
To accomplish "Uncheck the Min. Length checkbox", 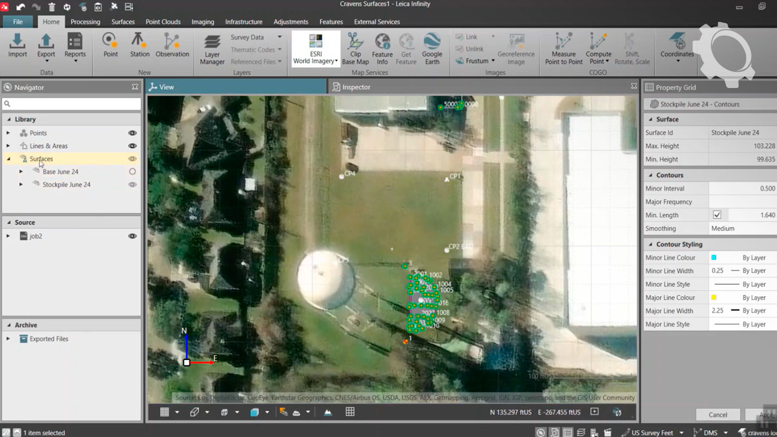I will [x=717, y=215].
